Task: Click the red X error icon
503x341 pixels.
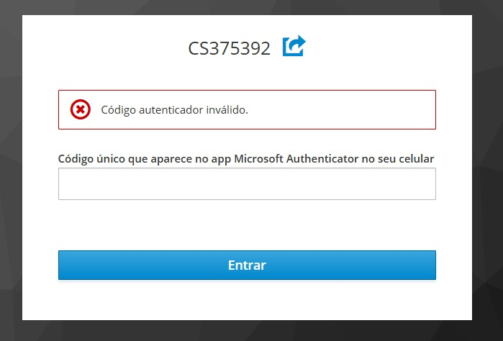Action: coord(80,109)
